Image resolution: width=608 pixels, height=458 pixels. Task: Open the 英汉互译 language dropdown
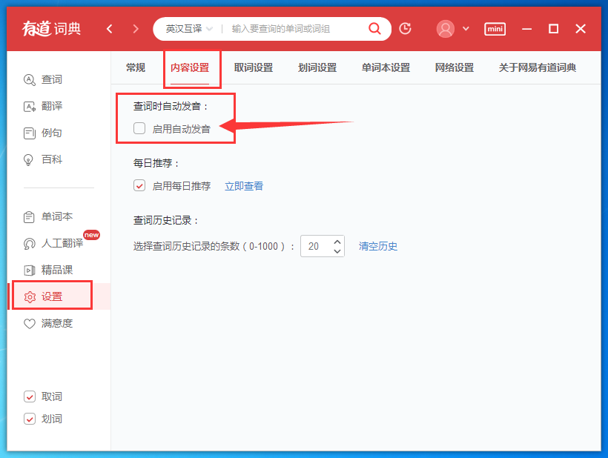coord(185,28)
